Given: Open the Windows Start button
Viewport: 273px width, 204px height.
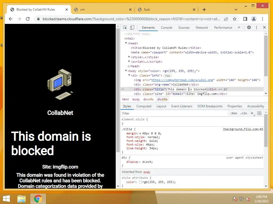Looking at the screenshot, I should pos(6,199).
